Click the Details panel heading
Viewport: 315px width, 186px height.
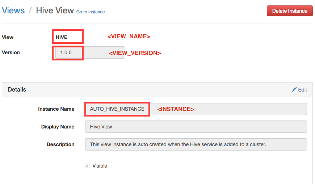[x=17, y=90]
